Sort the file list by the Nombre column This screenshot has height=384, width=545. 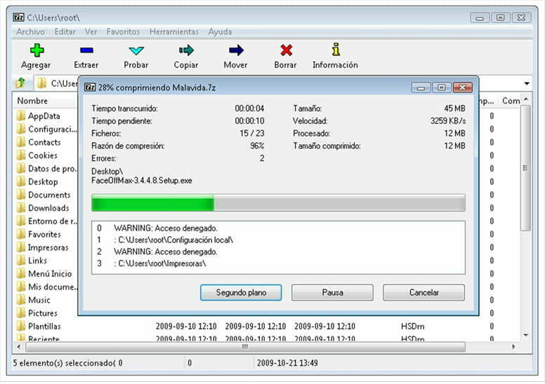[x=32, y=101]
